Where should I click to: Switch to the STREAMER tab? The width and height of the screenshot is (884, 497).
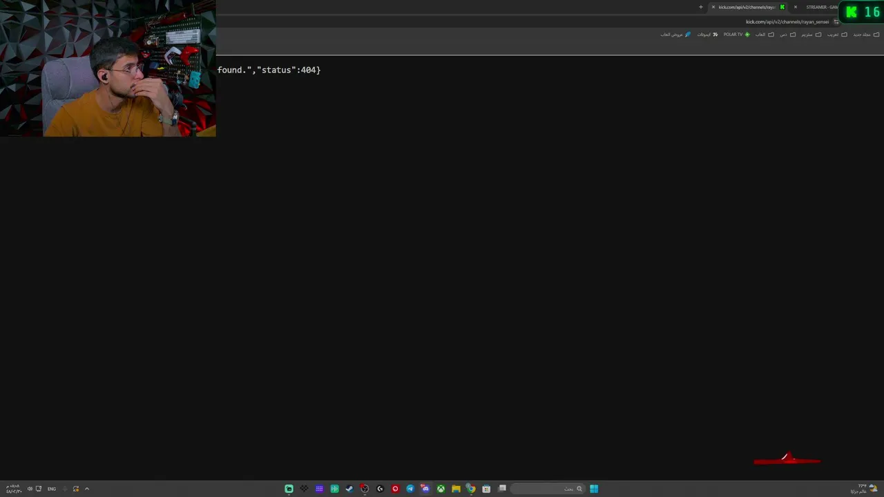click(x=822, y=7)
